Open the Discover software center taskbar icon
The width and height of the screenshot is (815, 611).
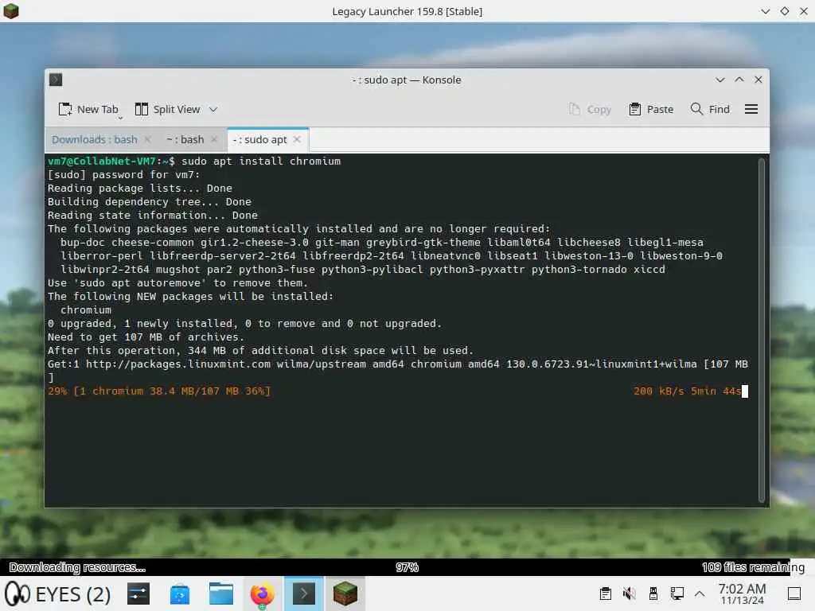click(x=180, y=593)
